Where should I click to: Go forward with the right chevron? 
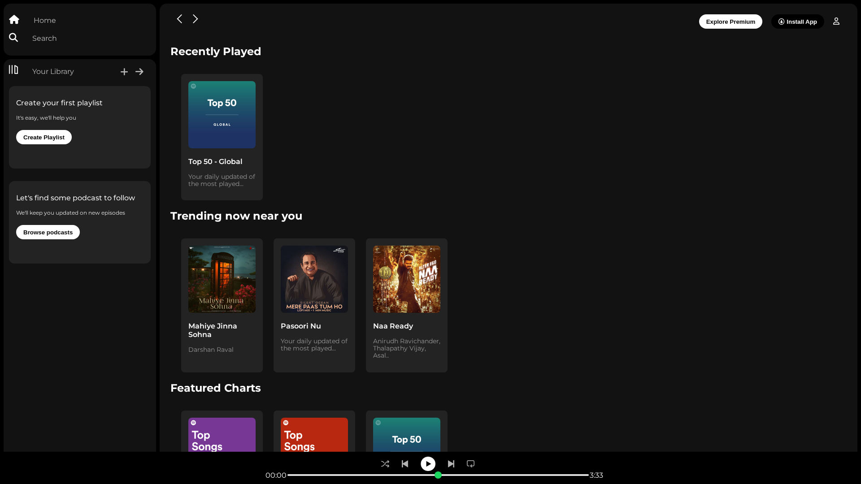pyautogui.click(x=196, y=19)
